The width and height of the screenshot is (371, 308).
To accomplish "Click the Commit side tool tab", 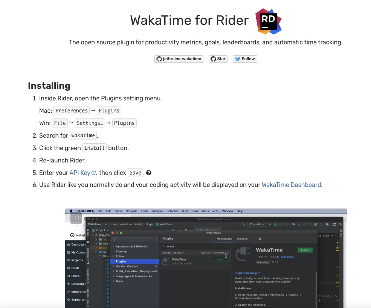I will (x=88, y=276).
